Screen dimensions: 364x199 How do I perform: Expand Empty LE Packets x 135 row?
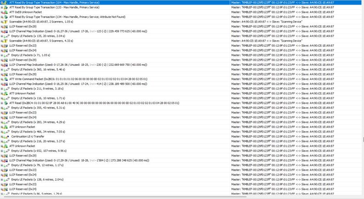coord(2,36)
